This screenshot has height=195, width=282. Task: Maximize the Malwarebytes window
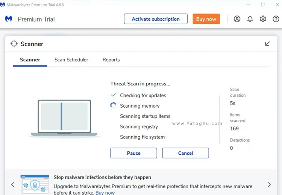262,5
